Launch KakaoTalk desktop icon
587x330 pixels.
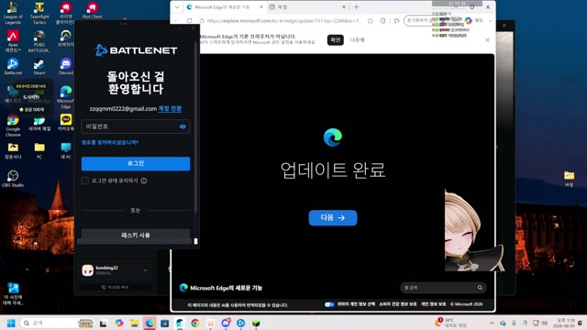[66, 123]
